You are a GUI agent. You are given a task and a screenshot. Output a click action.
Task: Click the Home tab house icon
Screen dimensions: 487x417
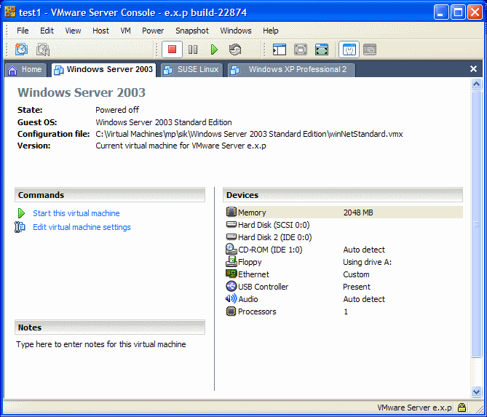click(12, 70)
